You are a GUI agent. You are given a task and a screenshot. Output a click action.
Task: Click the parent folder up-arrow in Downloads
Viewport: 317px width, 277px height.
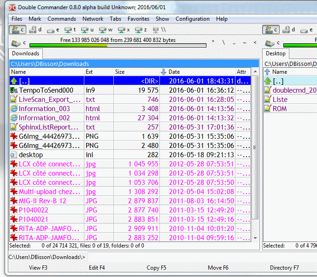tap(14, 81)
